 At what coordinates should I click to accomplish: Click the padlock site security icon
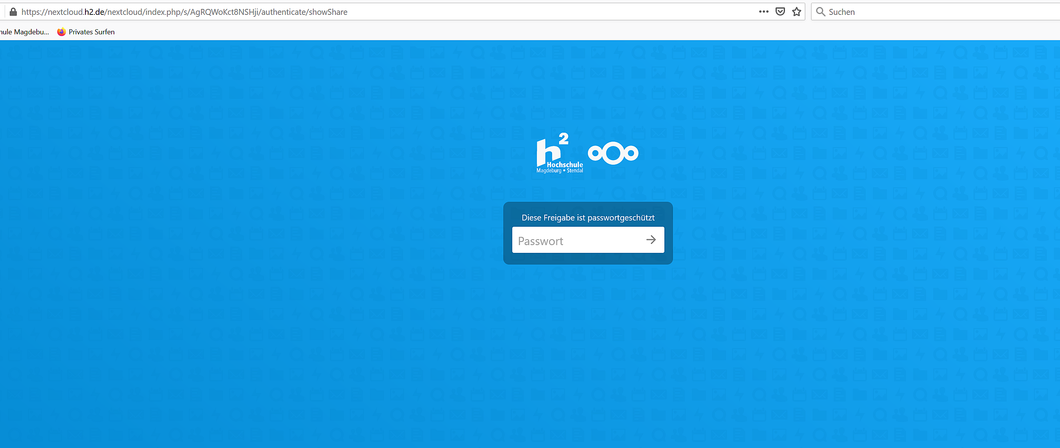point(13,12)
